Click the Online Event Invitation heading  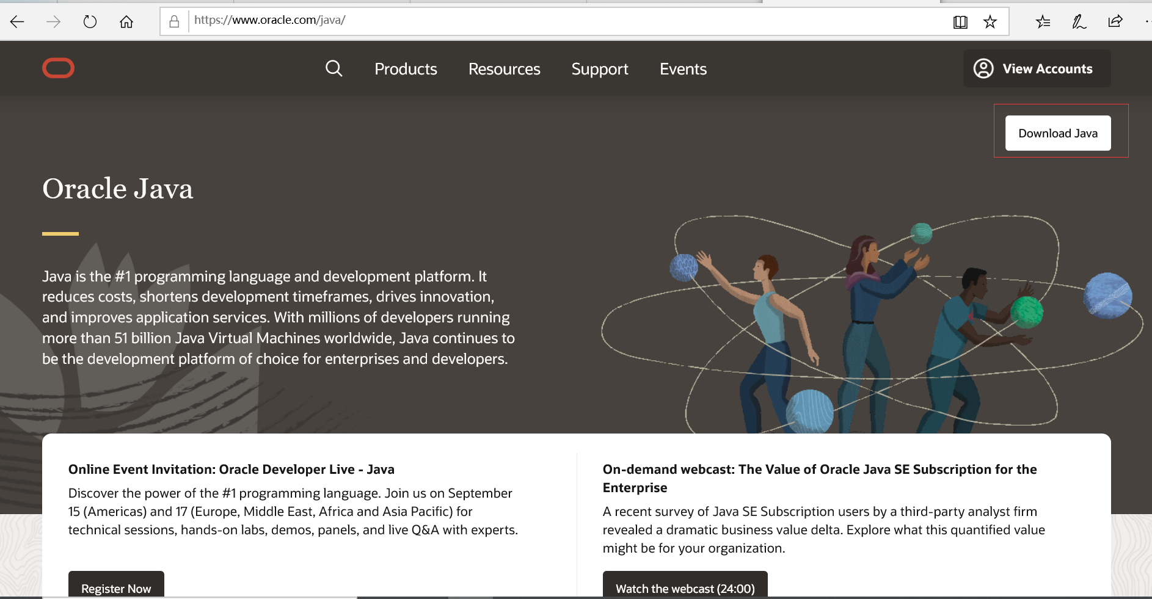pos(231,470)
